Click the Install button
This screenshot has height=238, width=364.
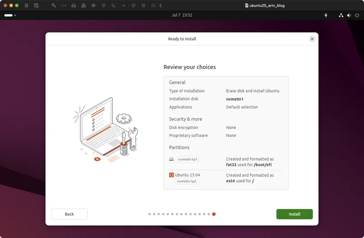pos(294,214)
